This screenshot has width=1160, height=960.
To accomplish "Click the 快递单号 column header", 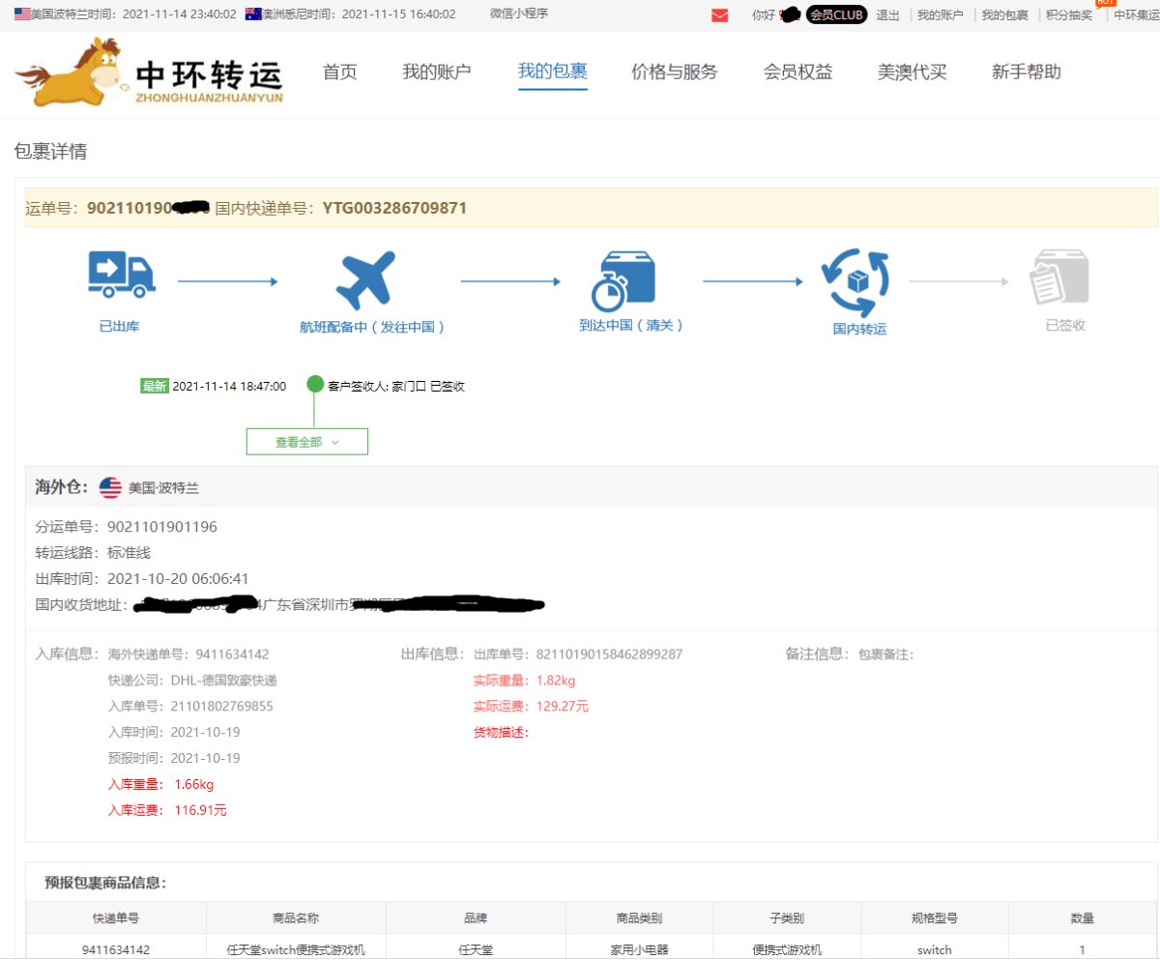I will 116,919.
